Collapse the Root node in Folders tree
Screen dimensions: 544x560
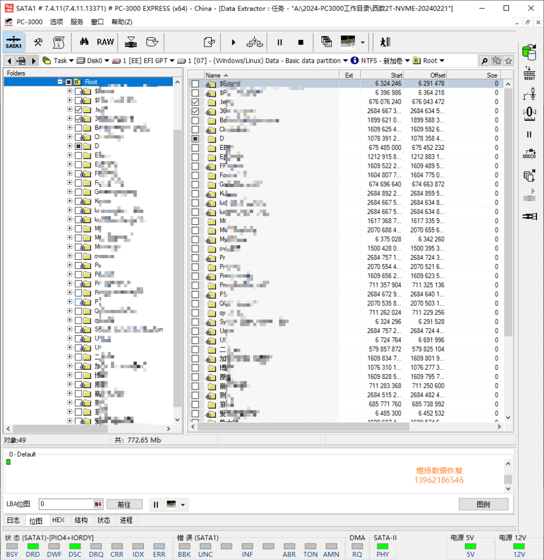tap(60, 82)
